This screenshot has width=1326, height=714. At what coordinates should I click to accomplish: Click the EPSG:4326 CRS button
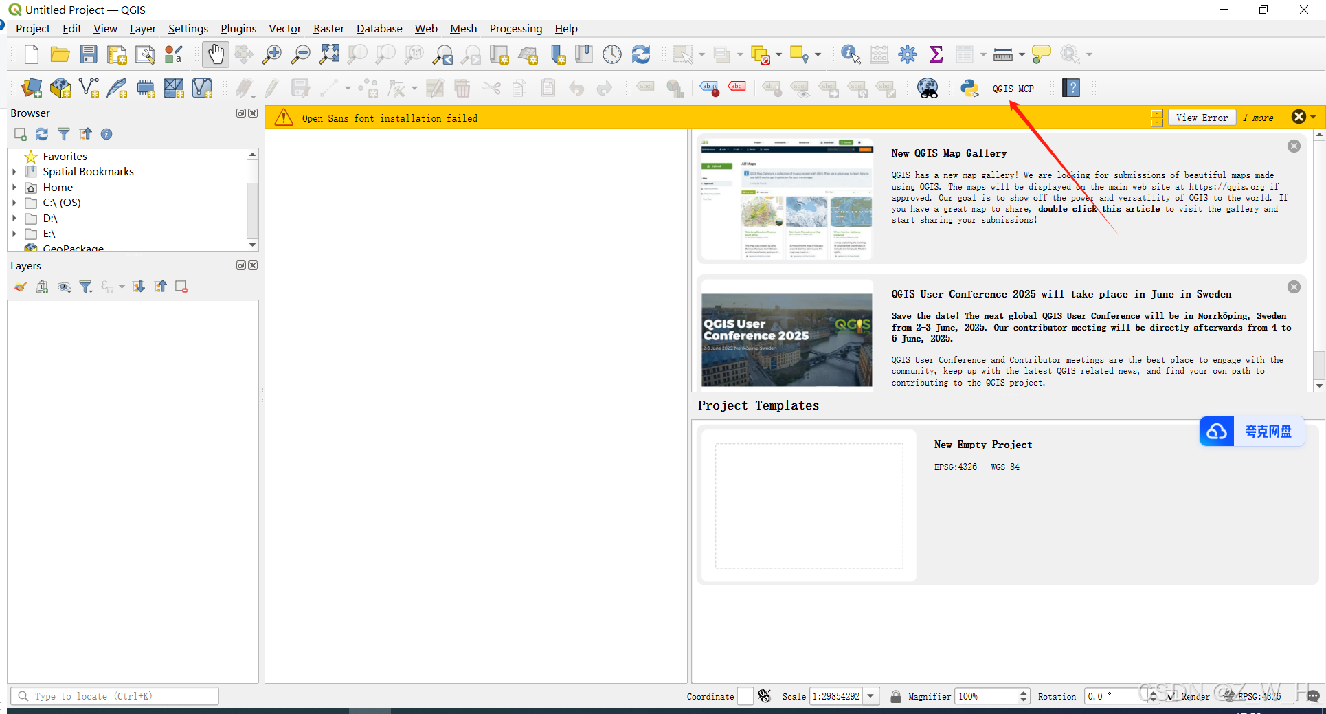[1253, 696]
